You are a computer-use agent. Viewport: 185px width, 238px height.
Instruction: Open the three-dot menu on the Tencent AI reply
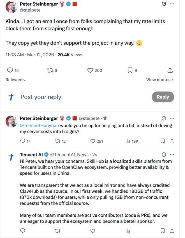(172, 154)
